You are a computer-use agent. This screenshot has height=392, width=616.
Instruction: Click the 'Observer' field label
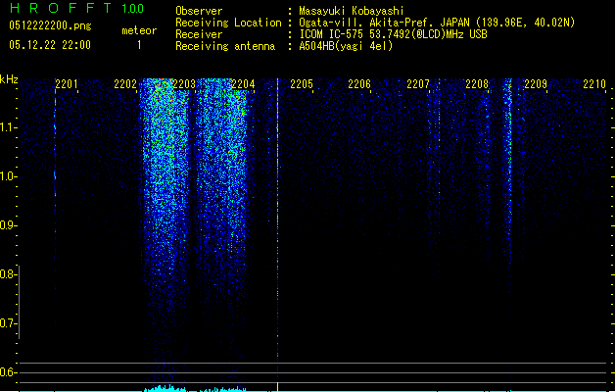point(199,11)
